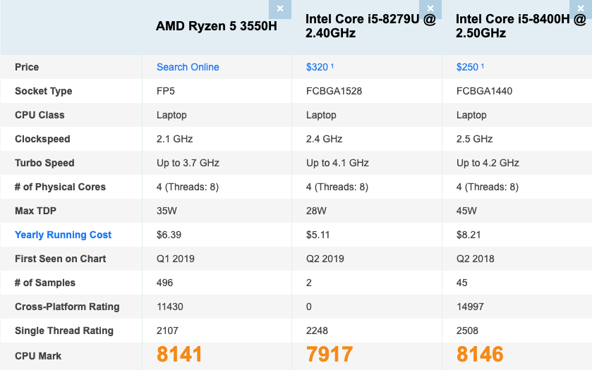The width and height of the screenshot is (592, 370).
Task: Select CPU Mark value 7917
Action: pos(330,354)
